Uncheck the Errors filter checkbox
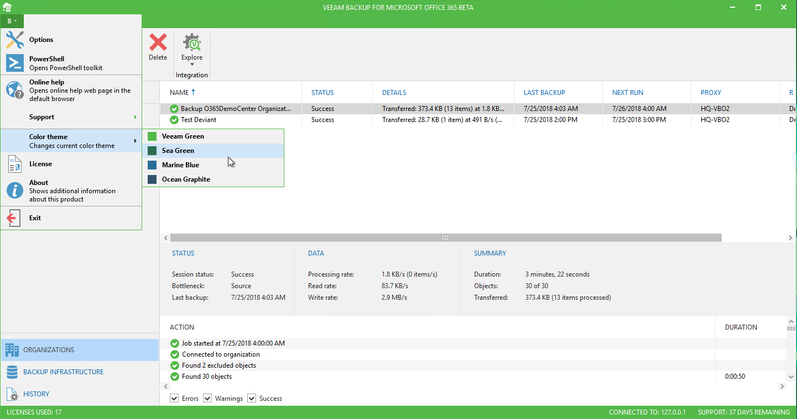The height and width of the screenshot is (419, 797). point(175,398)
